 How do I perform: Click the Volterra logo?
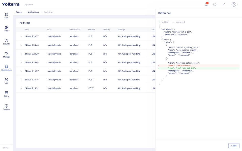[11, 4]
